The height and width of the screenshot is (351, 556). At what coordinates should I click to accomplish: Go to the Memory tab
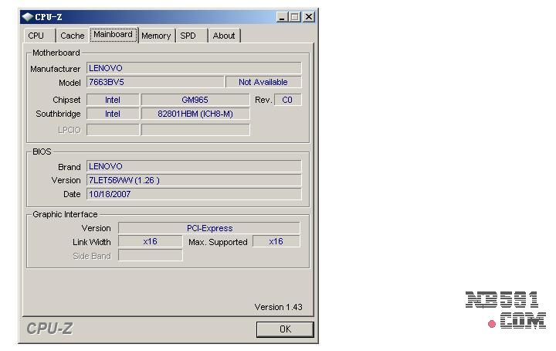click(156, 36)
